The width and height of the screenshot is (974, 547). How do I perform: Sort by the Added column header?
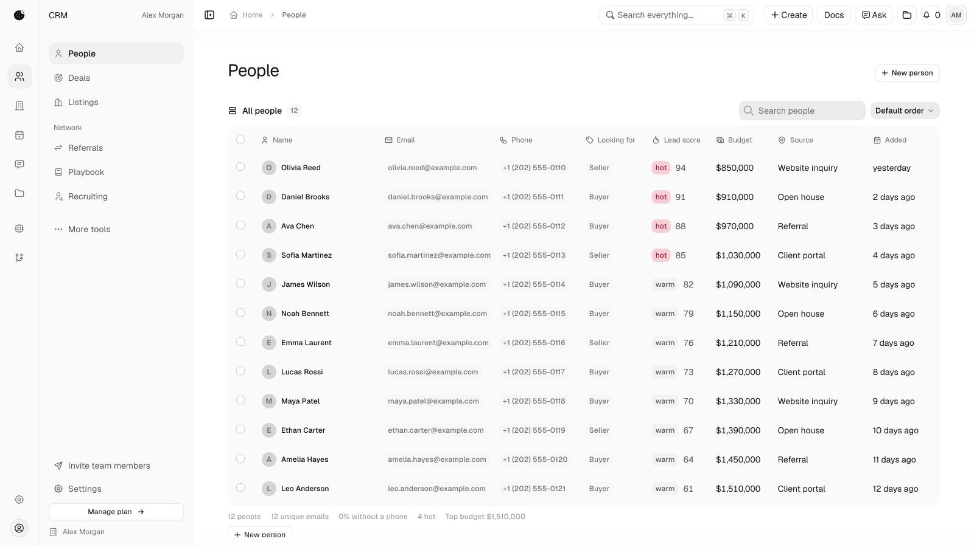point(889,140)
